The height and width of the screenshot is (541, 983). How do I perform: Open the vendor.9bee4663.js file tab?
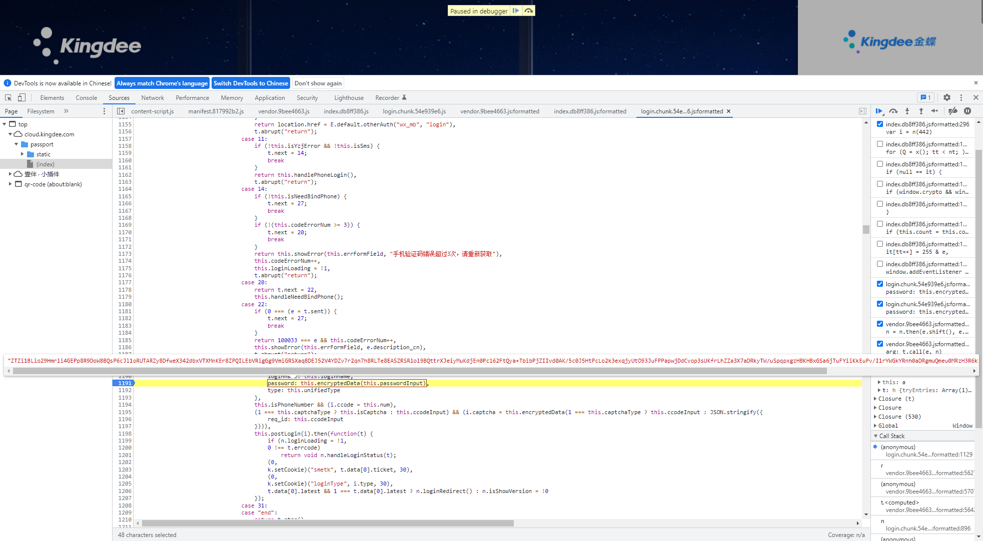[284, 111]
